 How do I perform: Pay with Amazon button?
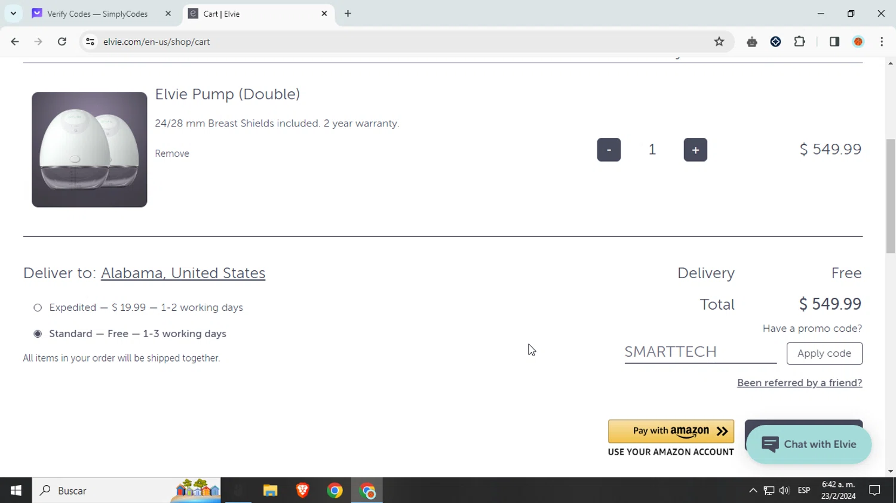[671, 431]
